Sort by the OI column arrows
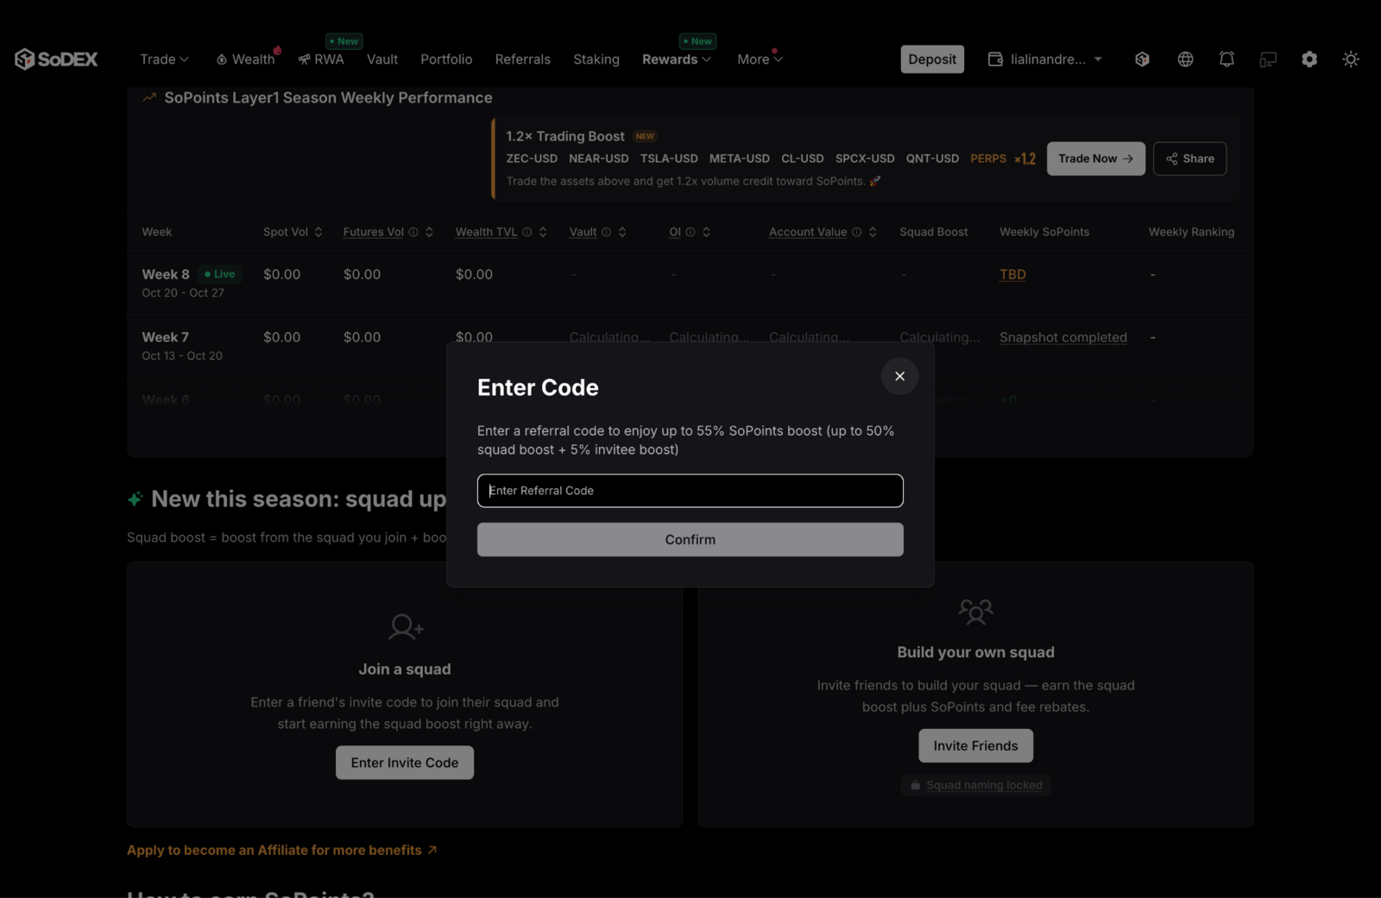This screenshot has height=898, width=1381. (706, 232)
